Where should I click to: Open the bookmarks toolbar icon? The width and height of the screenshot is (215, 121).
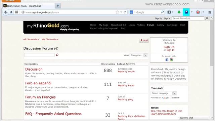(x=169, y=12)
